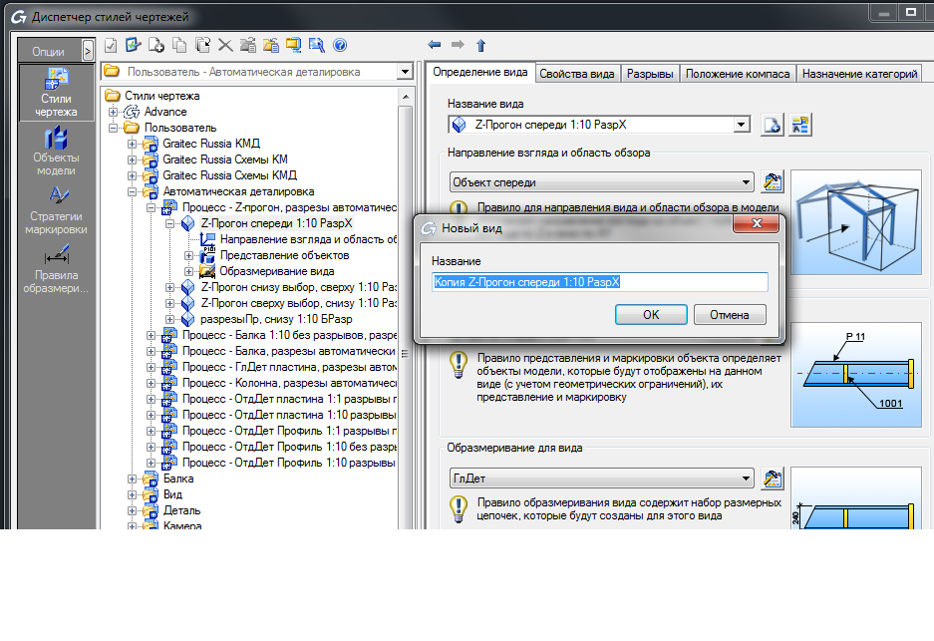This screenshot has height=641, width=934.
Task: Click the delete X icon in toolbar
Action: (x=225, y=45)
